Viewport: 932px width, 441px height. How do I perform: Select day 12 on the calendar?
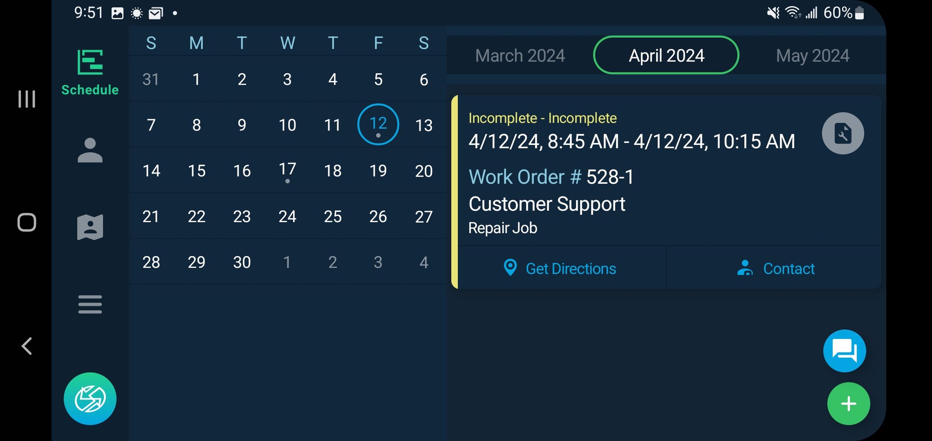[378, 125]
